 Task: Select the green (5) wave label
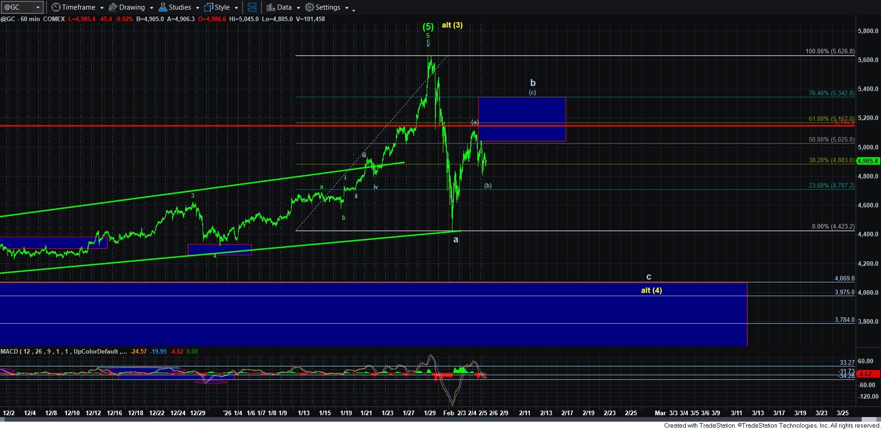pyautogui.click(x=428, y=27)
